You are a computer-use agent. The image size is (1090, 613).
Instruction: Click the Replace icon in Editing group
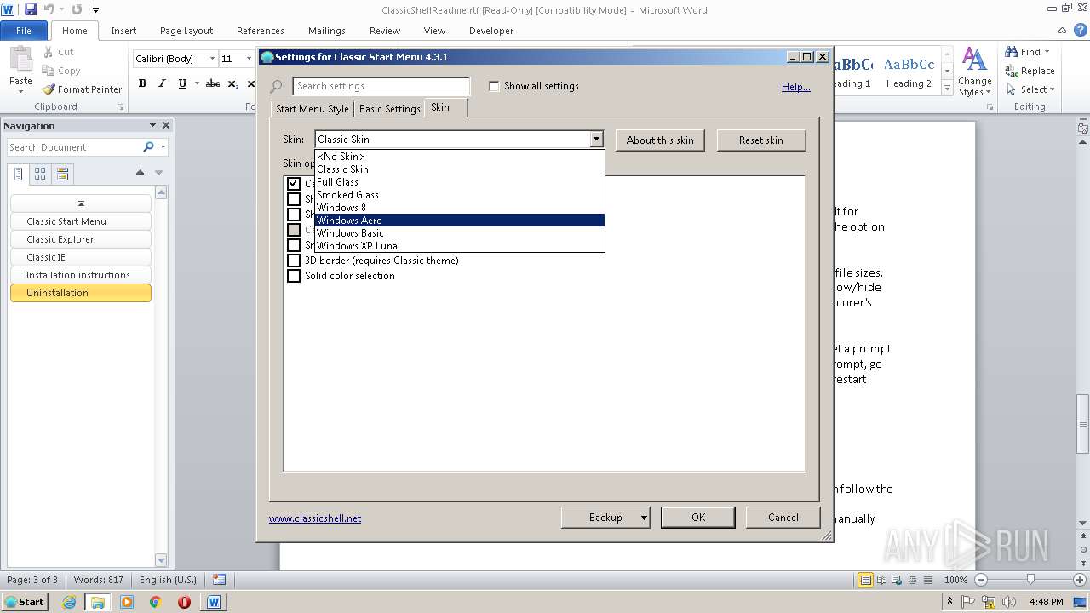coord(1012,71)
